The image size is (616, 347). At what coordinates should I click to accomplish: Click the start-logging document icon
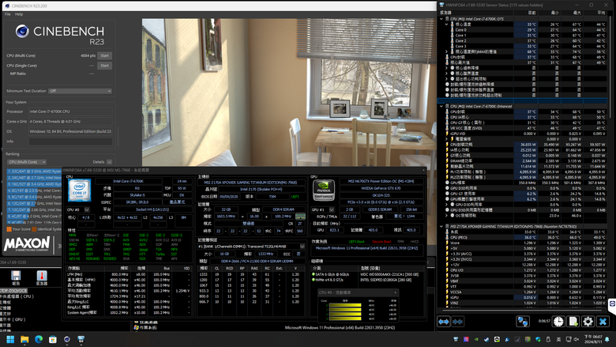pyautogui.click(x=573, y=322)
